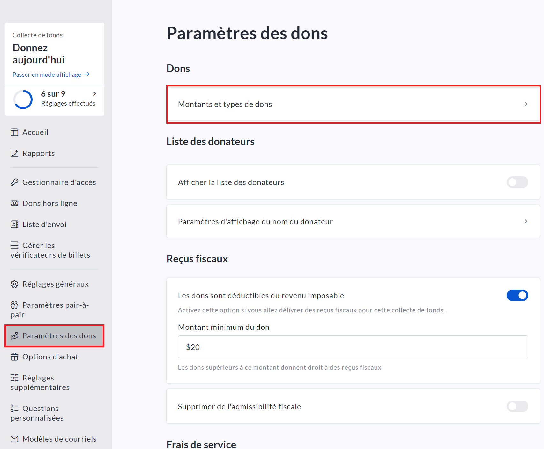This screenshot has height=449, width=544.
Task: Open Réglages supplémentaires in sidebar
Action: click(x=40, y=382)
